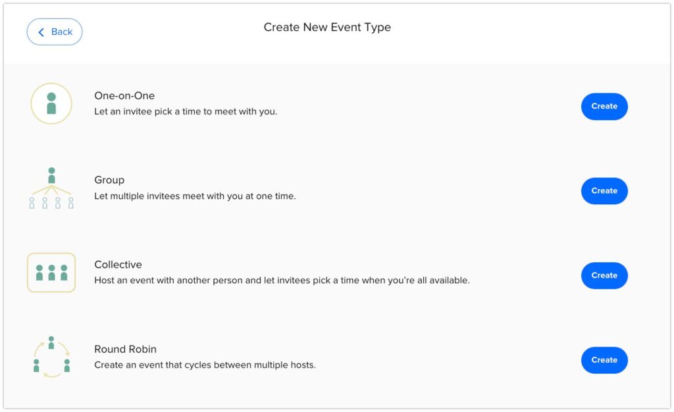Click the One-on-One single person icon
Image resolution: width=674 pixels, height=412 pixels.
click(x=51, y=103)
